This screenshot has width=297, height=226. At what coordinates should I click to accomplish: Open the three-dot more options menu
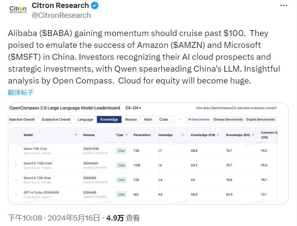coord(284,5)
